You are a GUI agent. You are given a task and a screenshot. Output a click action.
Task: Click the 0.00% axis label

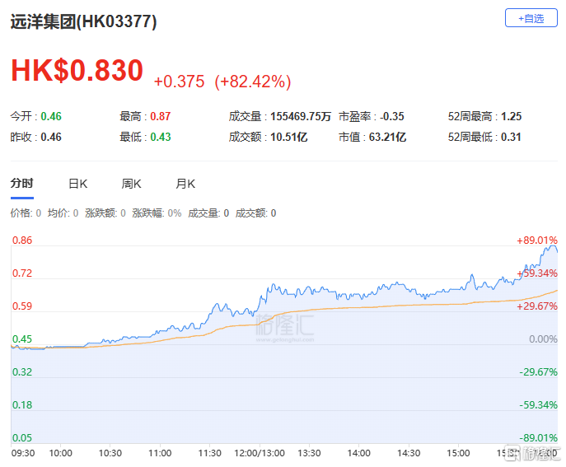pyautogui.click(x=543, y=339)
